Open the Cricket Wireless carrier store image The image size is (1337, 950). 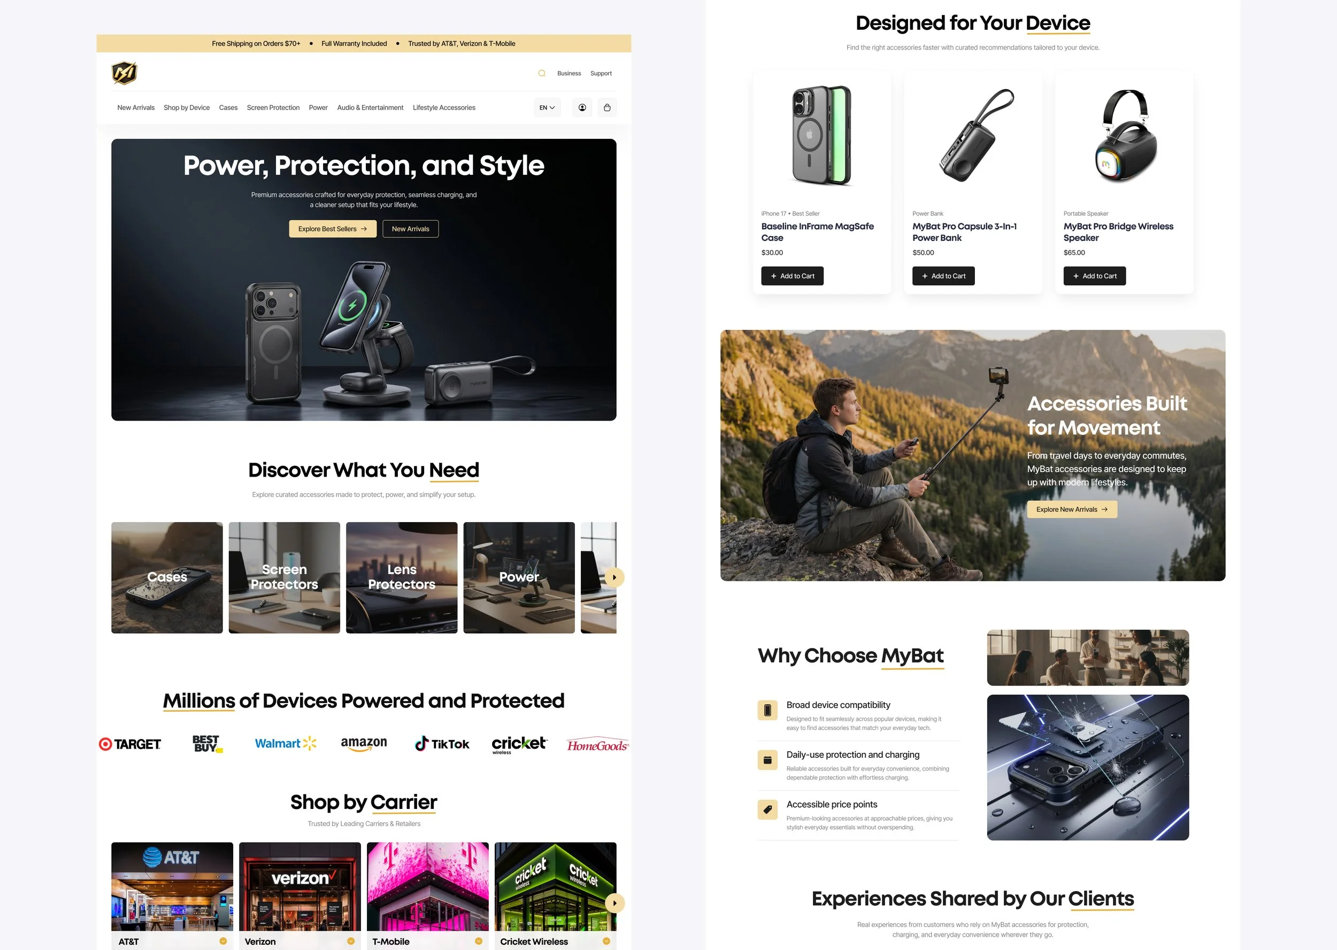(555, 886)
